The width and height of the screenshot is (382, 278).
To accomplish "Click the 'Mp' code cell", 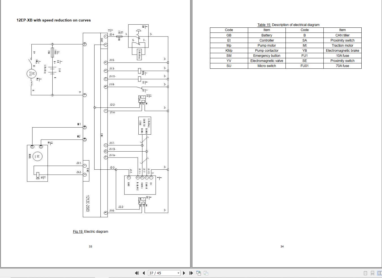I will click(x=229, y=45).
